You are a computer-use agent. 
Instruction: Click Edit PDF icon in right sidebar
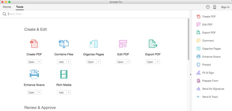198,25
